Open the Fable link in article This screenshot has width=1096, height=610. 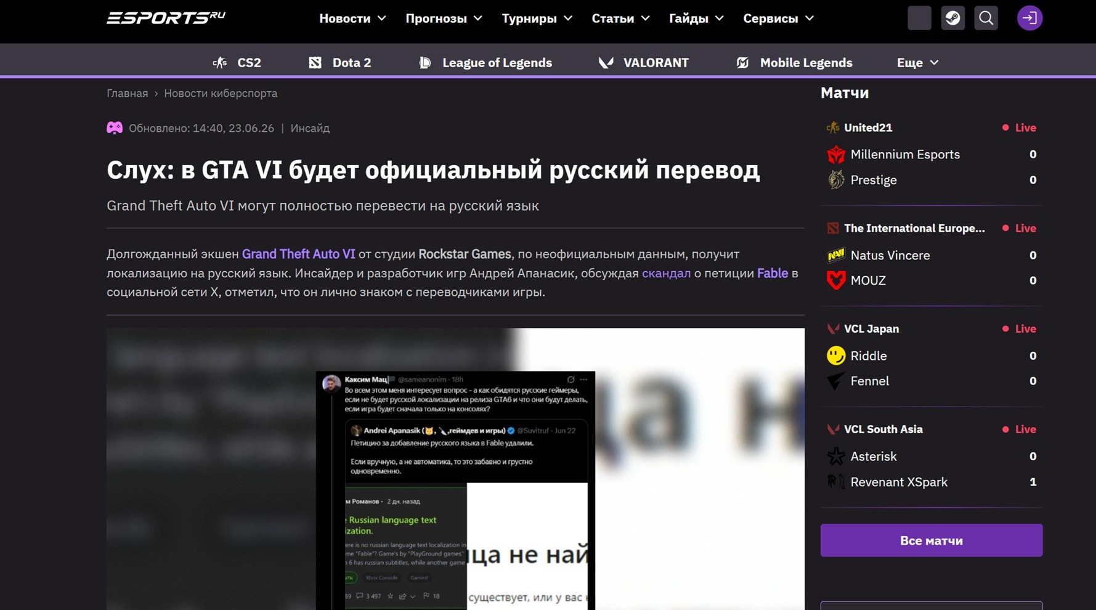coord(773,273)
